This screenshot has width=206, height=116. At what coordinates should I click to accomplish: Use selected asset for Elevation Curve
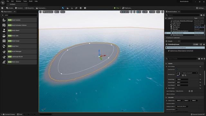[183, 75]
